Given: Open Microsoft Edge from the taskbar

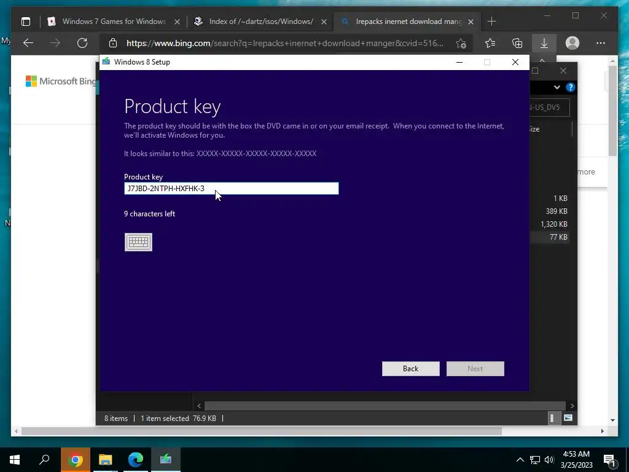Looking at the screenshot, I should coord(136,460).
